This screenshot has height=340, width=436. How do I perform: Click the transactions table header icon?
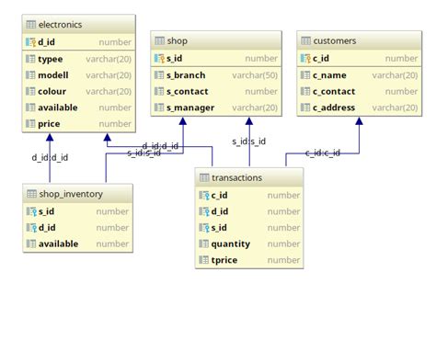point(204,177)
